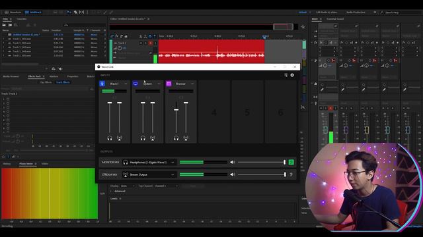This screenshot has height=237, width=423.
Task: Click empty input slot 4 in Wave Link
Action: click(214, 112)
